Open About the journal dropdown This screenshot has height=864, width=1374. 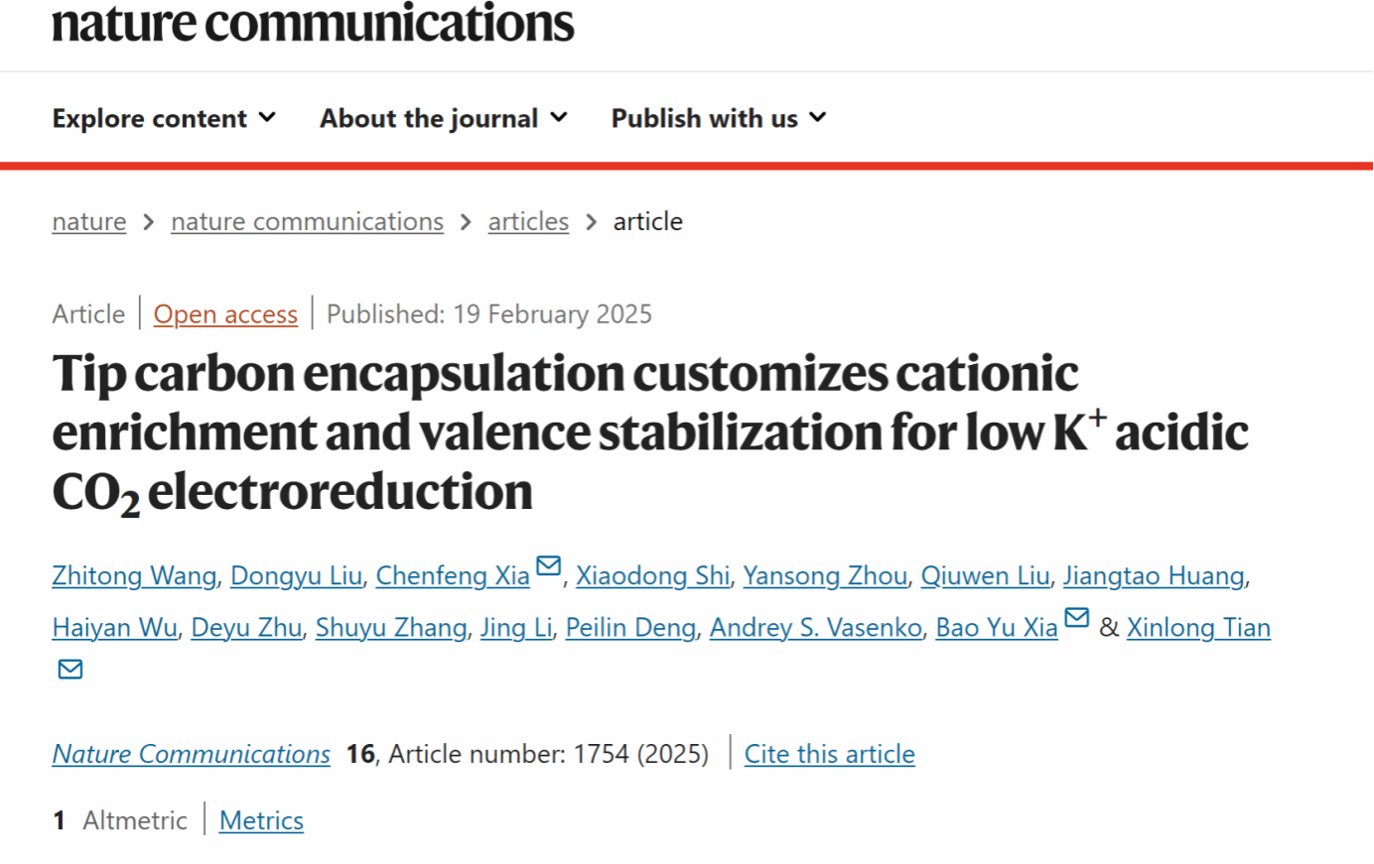(443, 118)
